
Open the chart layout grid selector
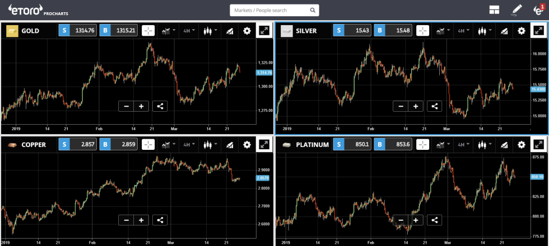click(x=494, y=10)
